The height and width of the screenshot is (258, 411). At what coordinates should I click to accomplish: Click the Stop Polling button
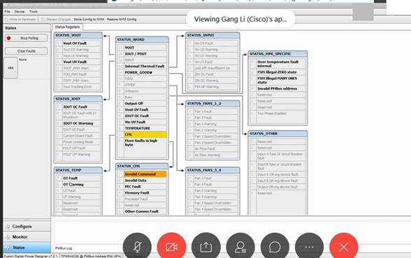(x=27, y=38)
